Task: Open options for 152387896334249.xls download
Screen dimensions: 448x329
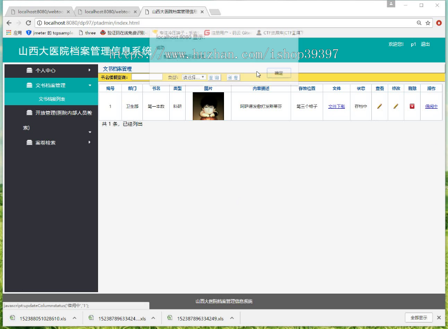Action: pyautogui.click(x=232, y=318)
